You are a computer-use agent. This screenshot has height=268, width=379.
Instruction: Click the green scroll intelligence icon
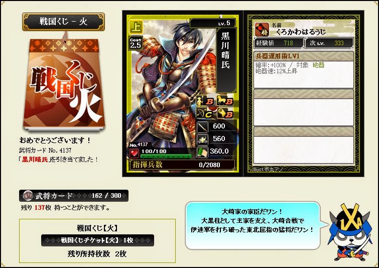click(202, 152)
